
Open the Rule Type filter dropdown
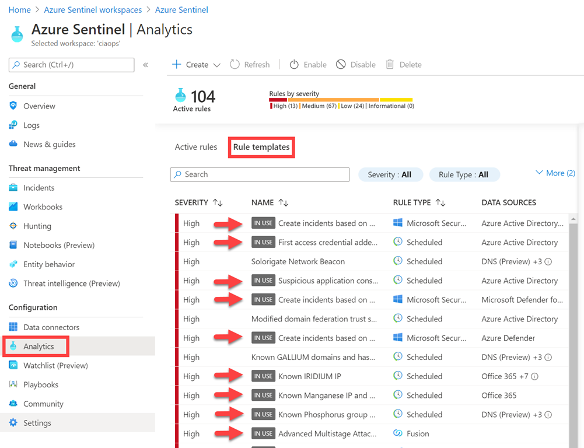[464, 174]
